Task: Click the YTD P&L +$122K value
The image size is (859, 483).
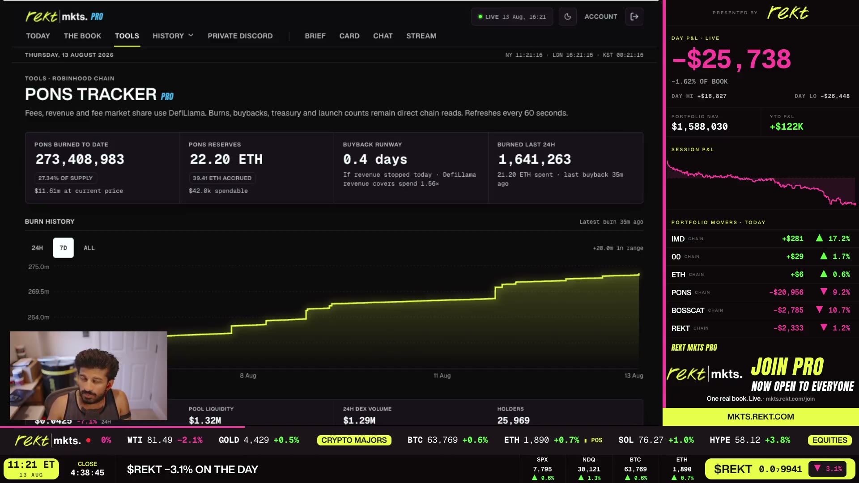Action: pos(786,127)
